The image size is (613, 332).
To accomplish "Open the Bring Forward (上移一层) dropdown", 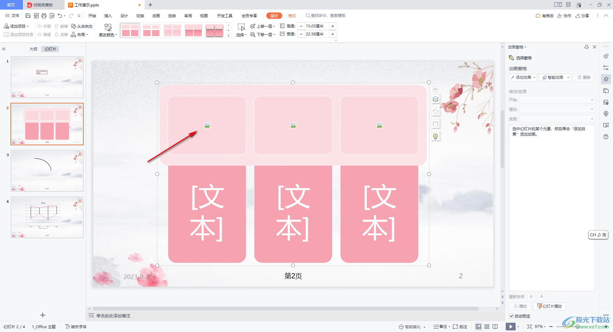I will pos(263,26).
